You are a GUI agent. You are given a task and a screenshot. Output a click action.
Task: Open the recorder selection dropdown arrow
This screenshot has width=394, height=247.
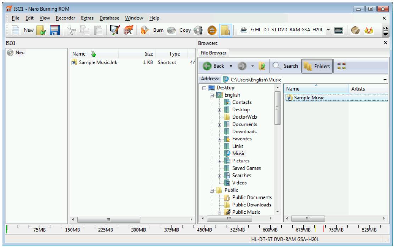coord(328,30)
